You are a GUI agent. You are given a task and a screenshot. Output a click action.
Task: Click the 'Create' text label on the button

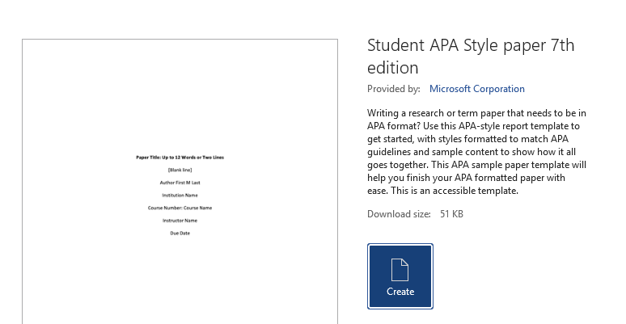(400, 292)
